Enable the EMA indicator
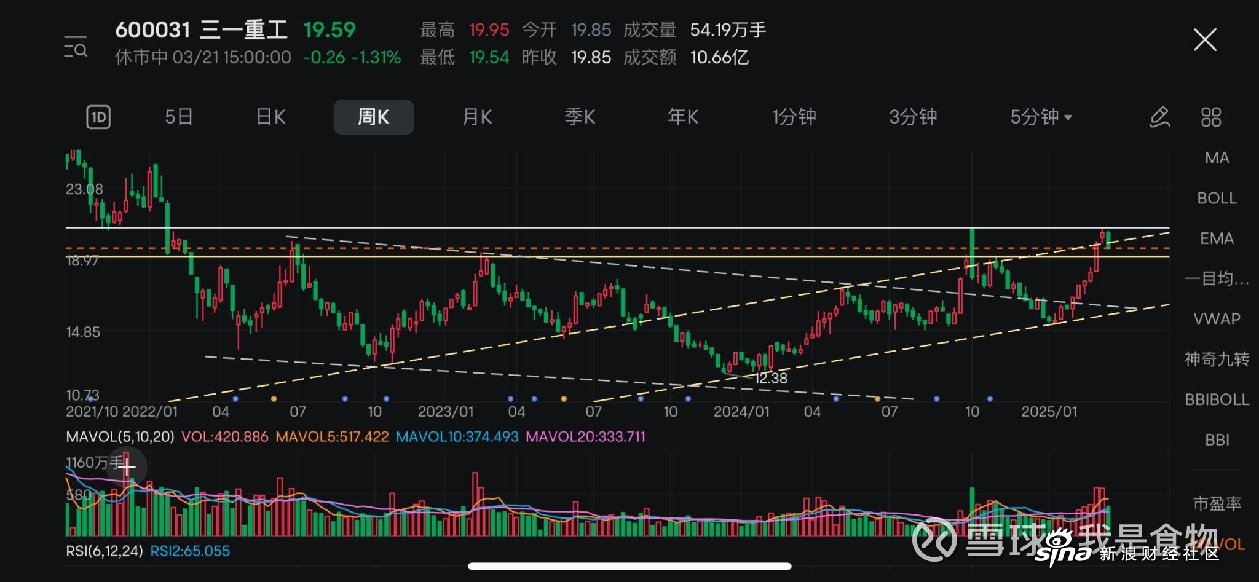Screen dimensions: 1259x582 [x=1217, y=238]
